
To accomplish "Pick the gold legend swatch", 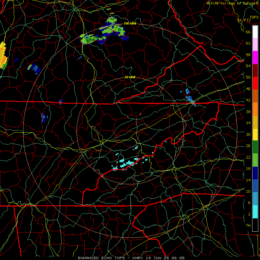I will (x=255, y=122).
